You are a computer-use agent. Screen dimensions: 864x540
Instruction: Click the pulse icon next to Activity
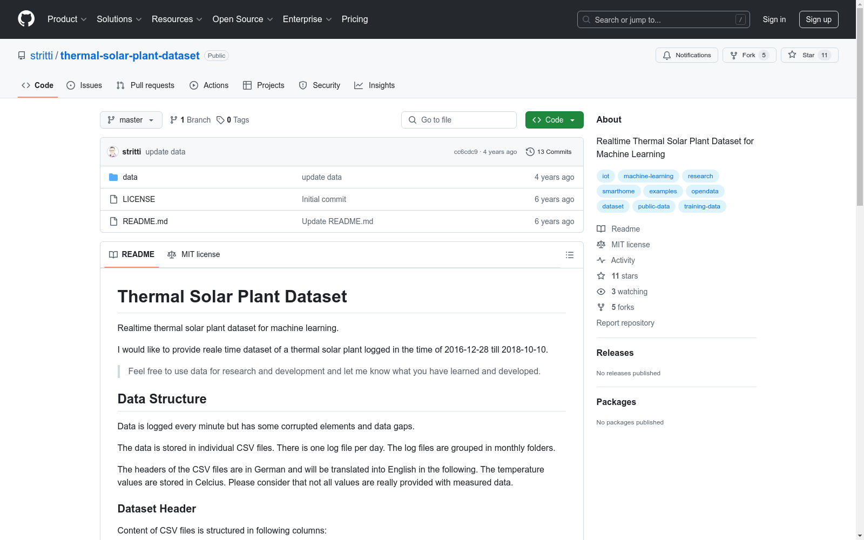(x=601, y=260)
